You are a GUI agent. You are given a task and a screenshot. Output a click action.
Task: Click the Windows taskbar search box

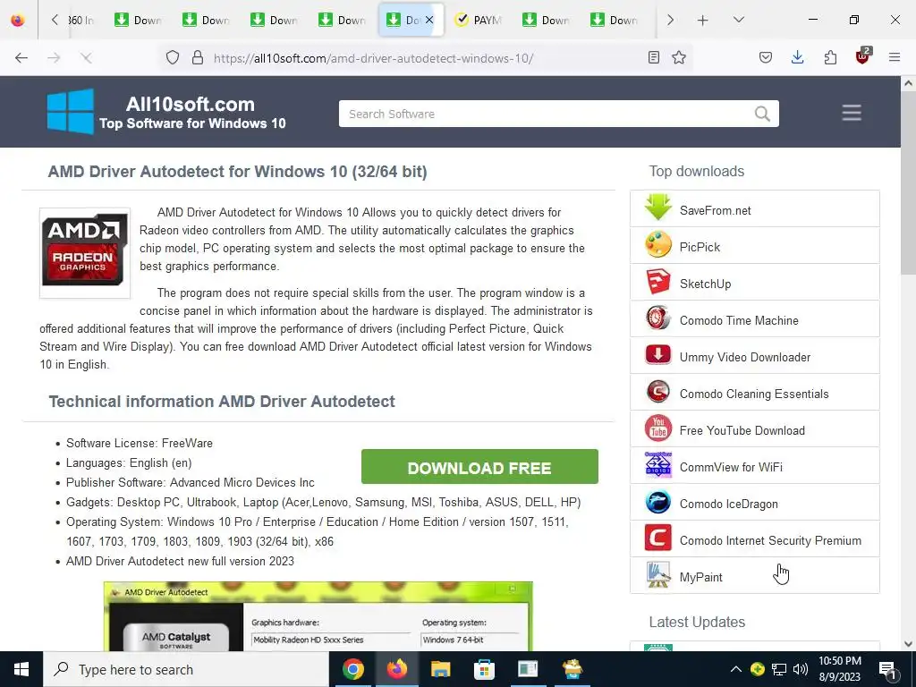pyautogui.click(x=186, y=669)
